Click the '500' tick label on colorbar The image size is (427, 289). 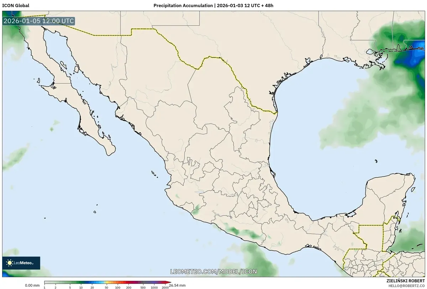coord(143,287)
